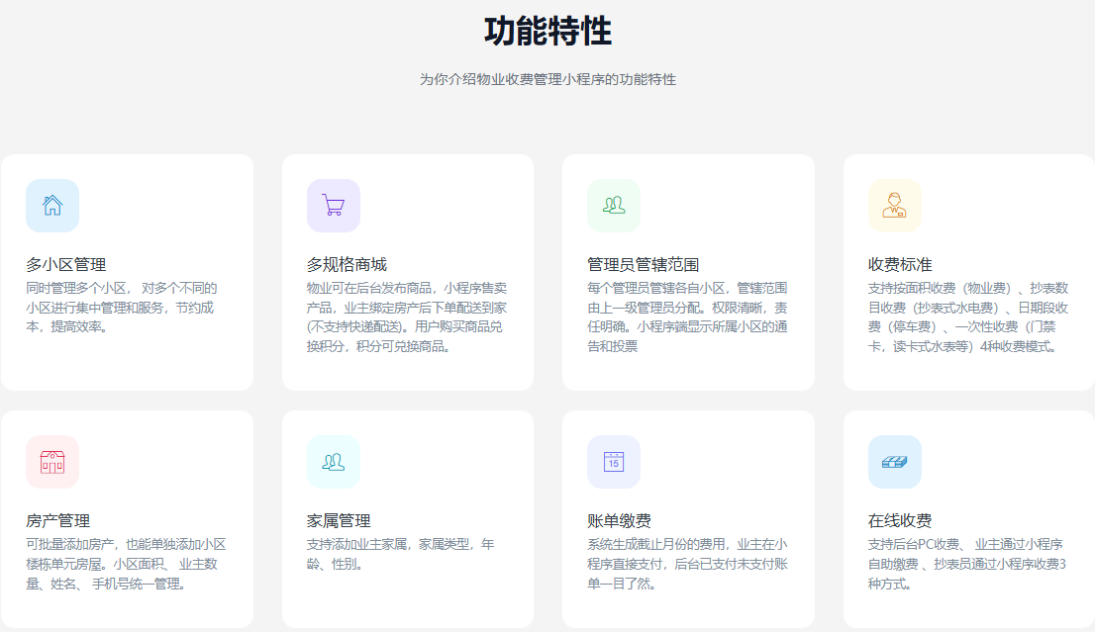Screen dimensions: 1095x632
Task: Click the subtitle about 物业收费管理小程序
Action: (547, 79)
